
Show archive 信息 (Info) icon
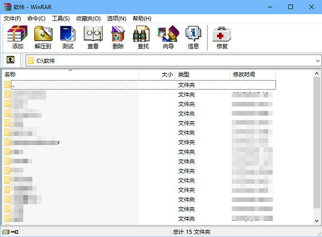(x=193, y=37)
